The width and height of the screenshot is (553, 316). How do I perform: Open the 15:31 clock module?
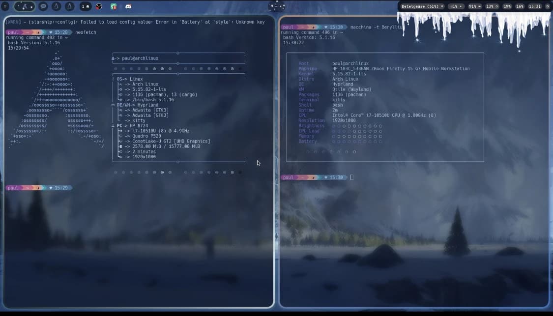[x=535, y=6]
